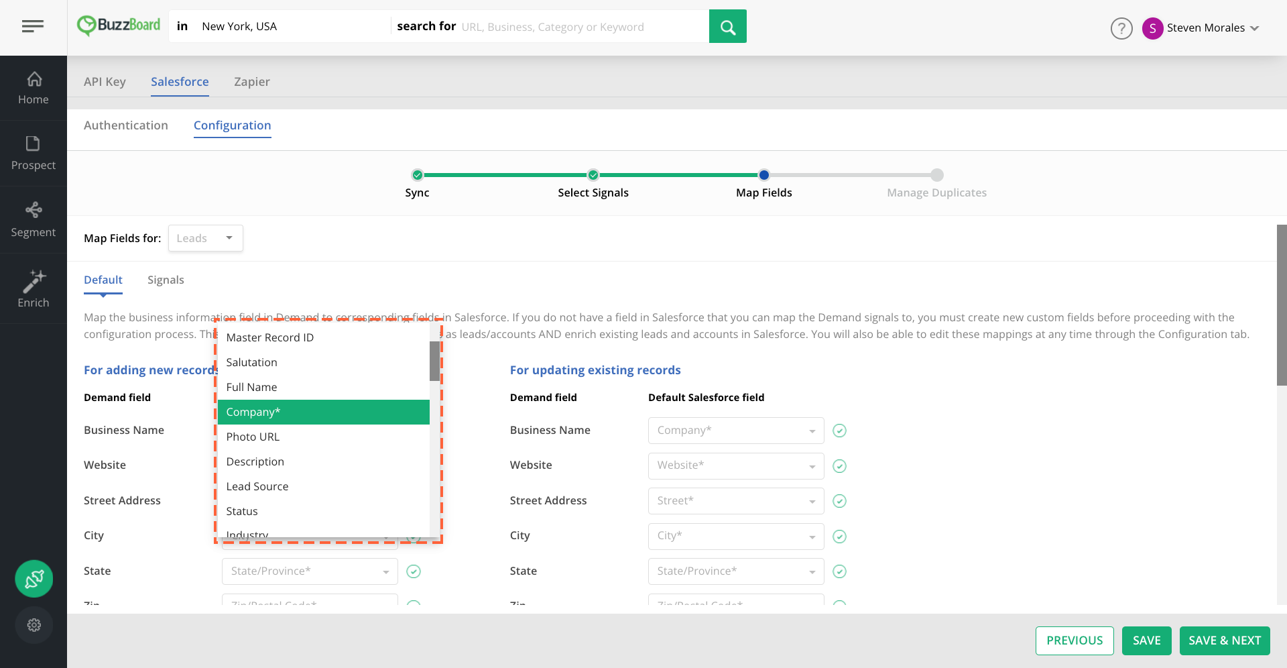Click the green integrations plug icon
Image resolution: width=1287 pixels, height=668 pixels.
click(x=34, y=579)
